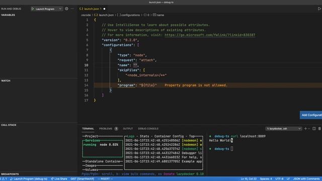Viewport: 322px width, 181px height.
Task: Click the JSON with Comments language mode
Action: pyautogui.click(x=306, y=179)
